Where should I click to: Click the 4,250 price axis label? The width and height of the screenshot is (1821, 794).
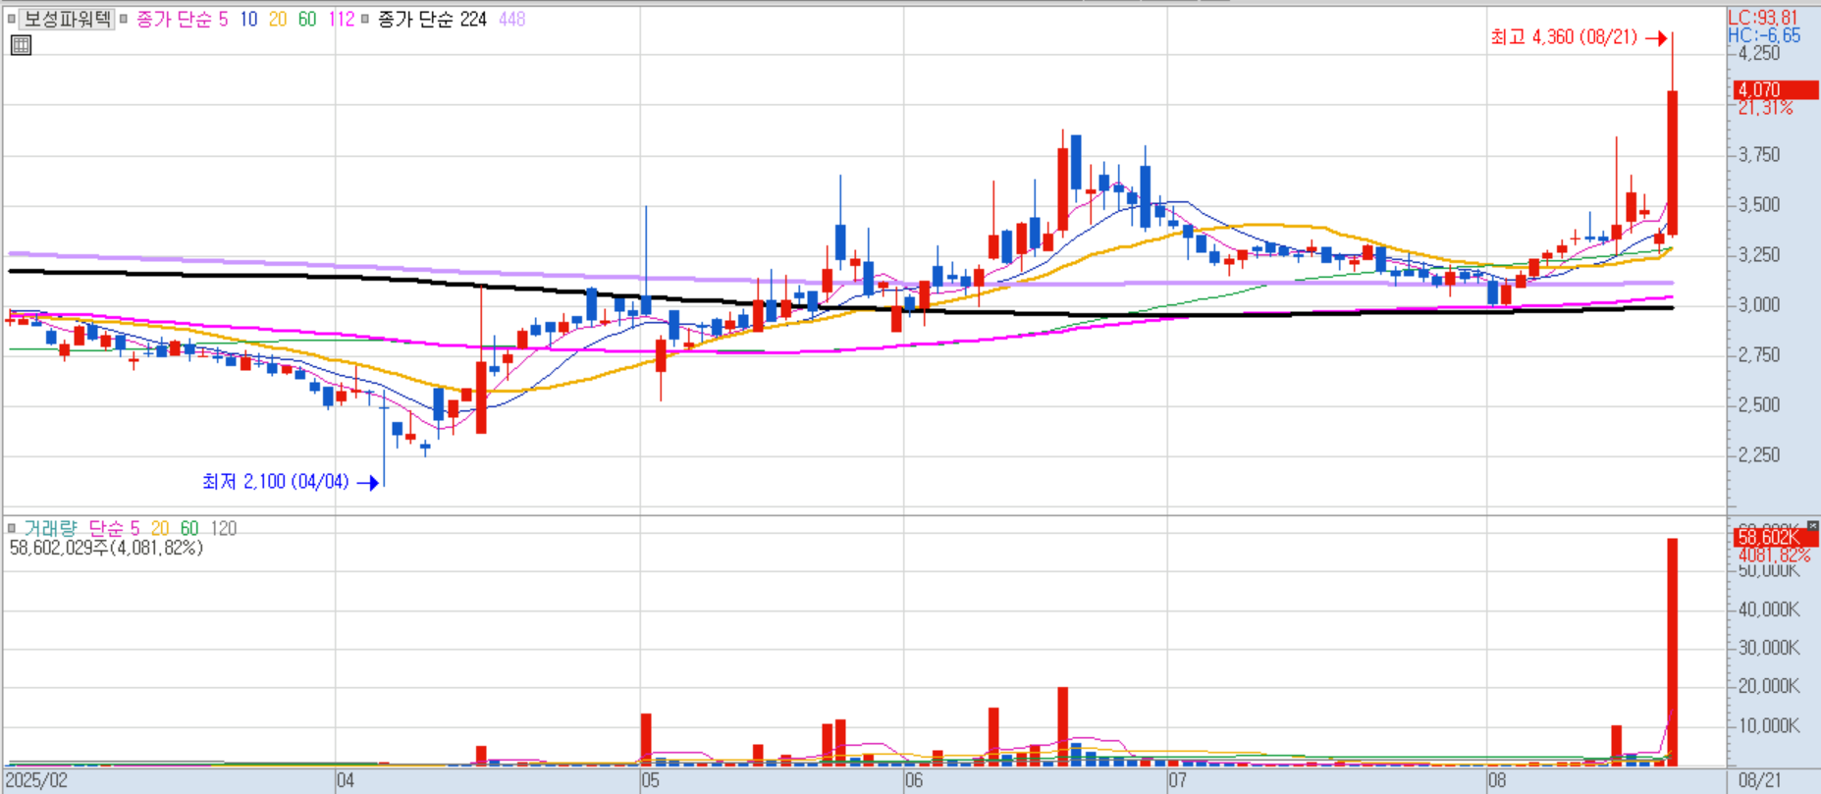point(1759,54)
